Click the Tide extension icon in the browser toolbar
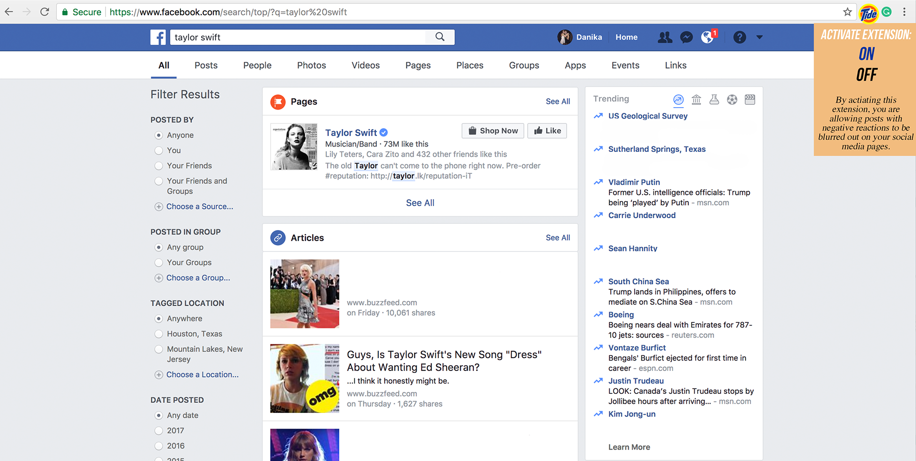 click(x=868, y=13)
